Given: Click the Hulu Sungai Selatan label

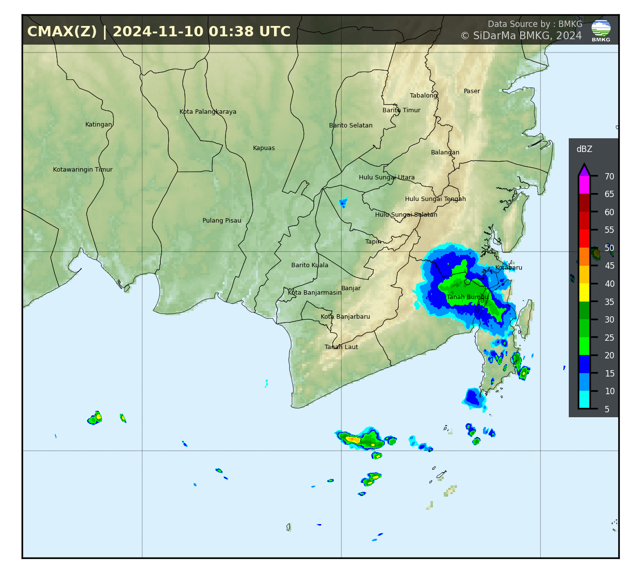Looking at the screenshot, I should click(406, 215).
